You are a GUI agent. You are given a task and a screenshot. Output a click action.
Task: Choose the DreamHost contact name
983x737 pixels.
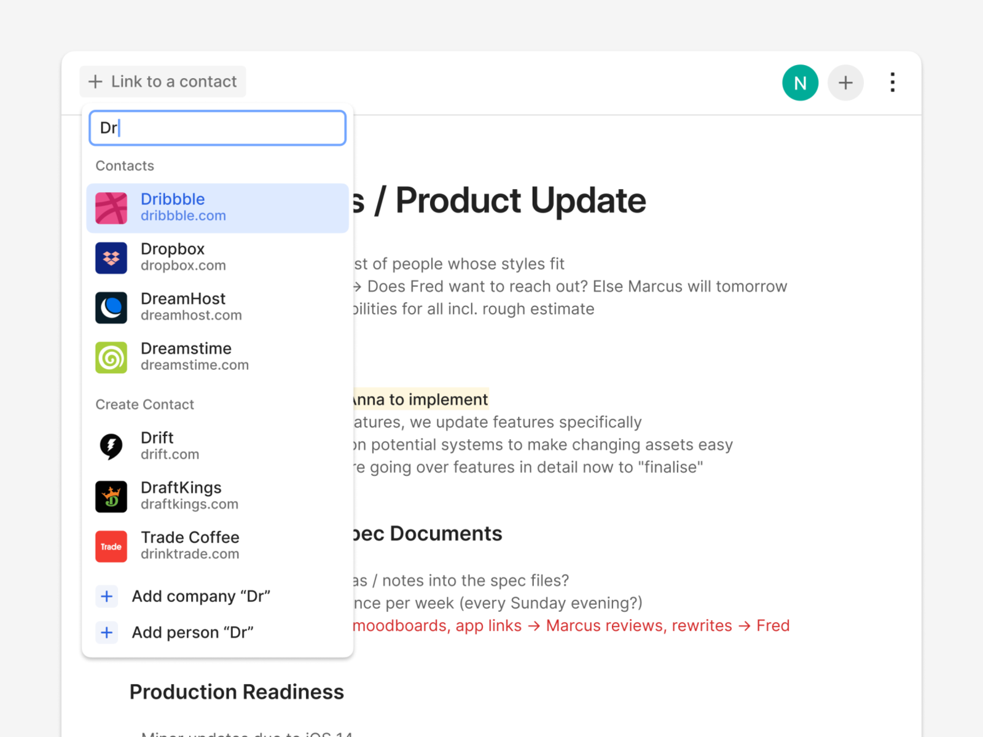[183, 298]
